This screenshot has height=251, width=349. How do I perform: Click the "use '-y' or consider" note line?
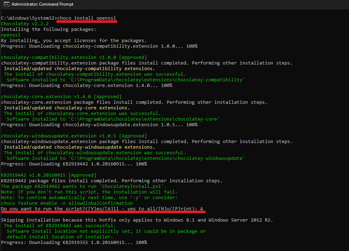pos(89,198)
